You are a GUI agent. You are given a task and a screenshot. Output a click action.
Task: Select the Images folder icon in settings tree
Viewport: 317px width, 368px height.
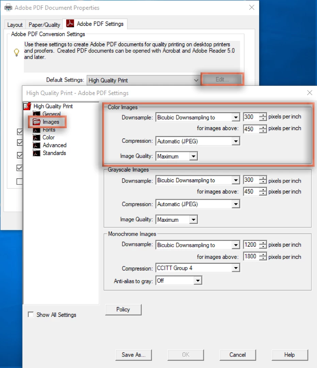pyautogui.click(x=36, y=122)
